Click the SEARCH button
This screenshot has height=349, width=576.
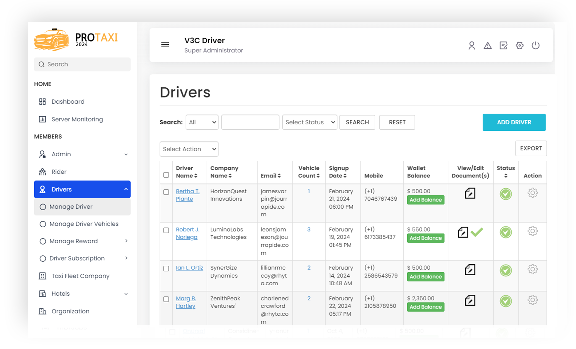click(357, 122)
